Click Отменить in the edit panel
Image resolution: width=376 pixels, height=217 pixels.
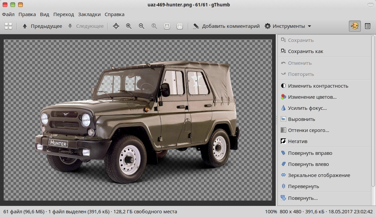(324, 63)
